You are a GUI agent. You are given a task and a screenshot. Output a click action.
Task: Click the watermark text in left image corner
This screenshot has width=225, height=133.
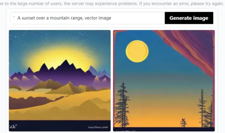[98, 127]
